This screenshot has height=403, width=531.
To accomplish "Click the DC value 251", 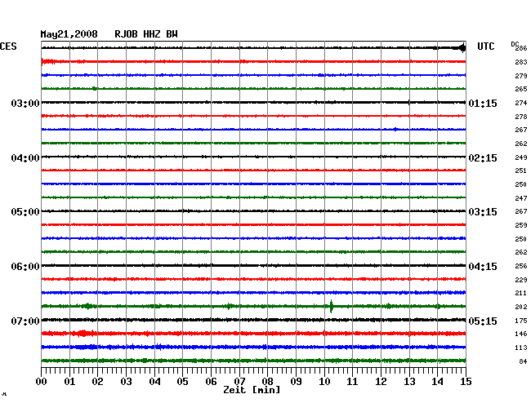I will (x=521, y=170).
